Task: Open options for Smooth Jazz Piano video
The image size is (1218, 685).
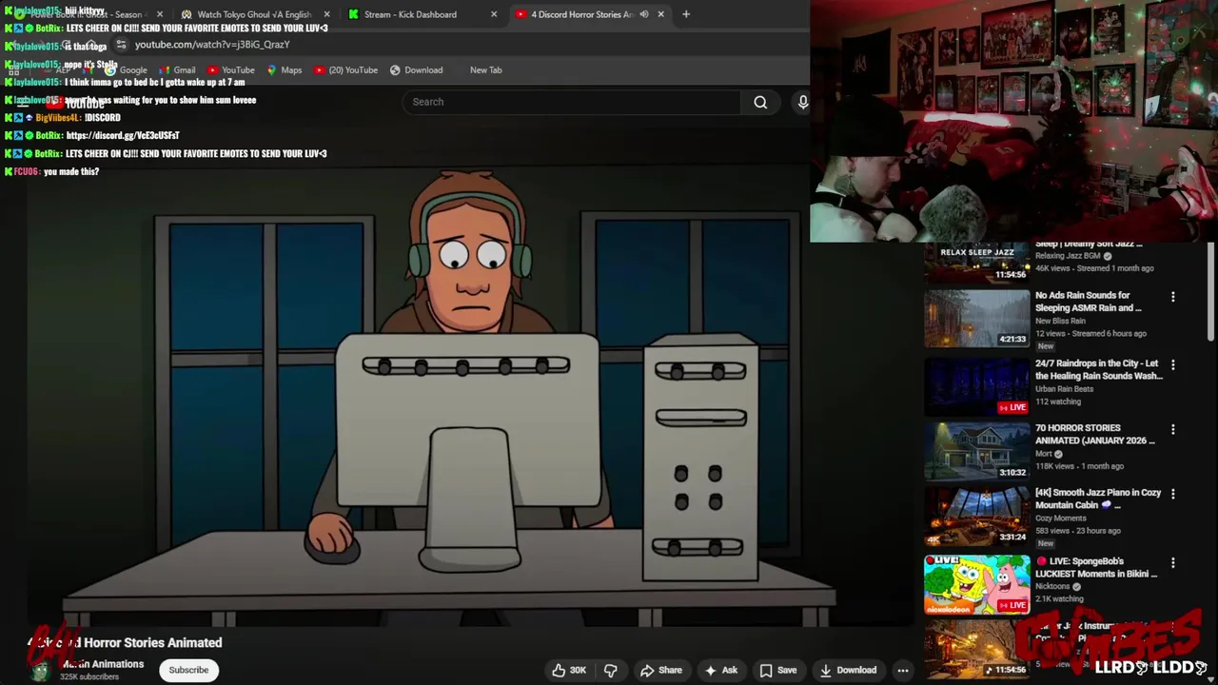Action: 1172,495
